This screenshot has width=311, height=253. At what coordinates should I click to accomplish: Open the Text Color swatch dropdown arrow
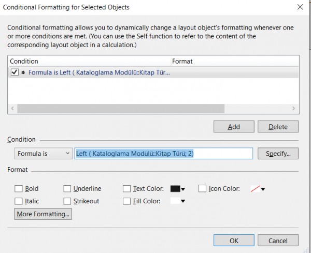(x=183, y=189)
